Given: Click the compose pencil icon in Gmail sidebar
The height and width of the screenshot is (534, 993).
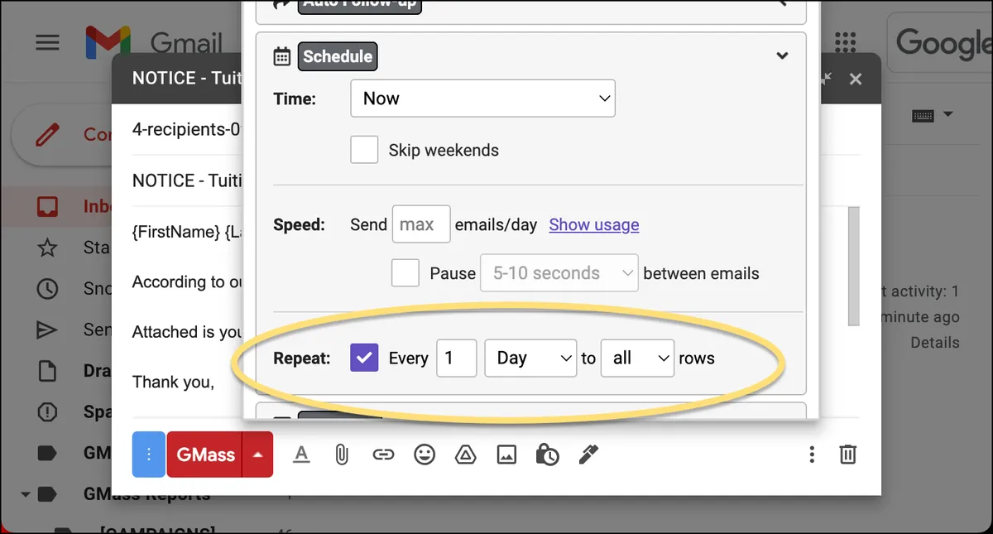Looking at the screenshot, I should click(x=48, y=133).
